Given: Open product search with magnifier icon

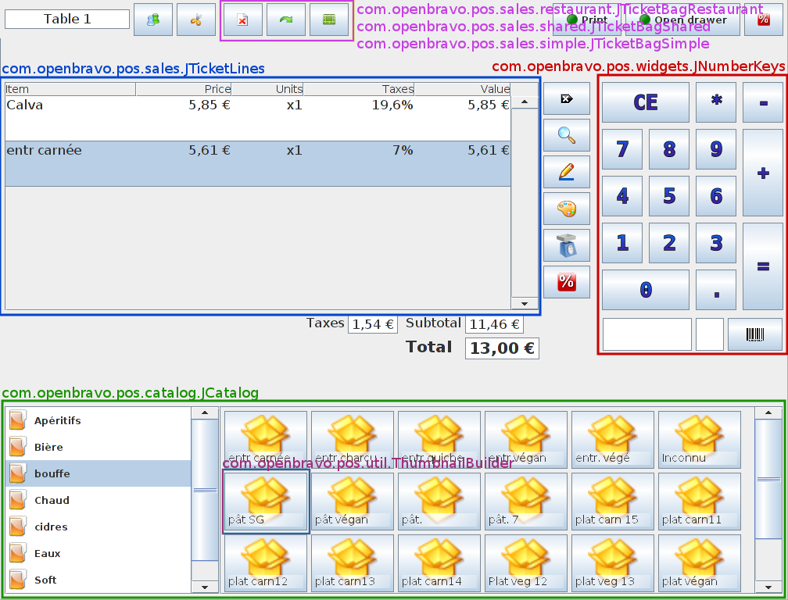Looking at the screenshot, I should 566,135.
